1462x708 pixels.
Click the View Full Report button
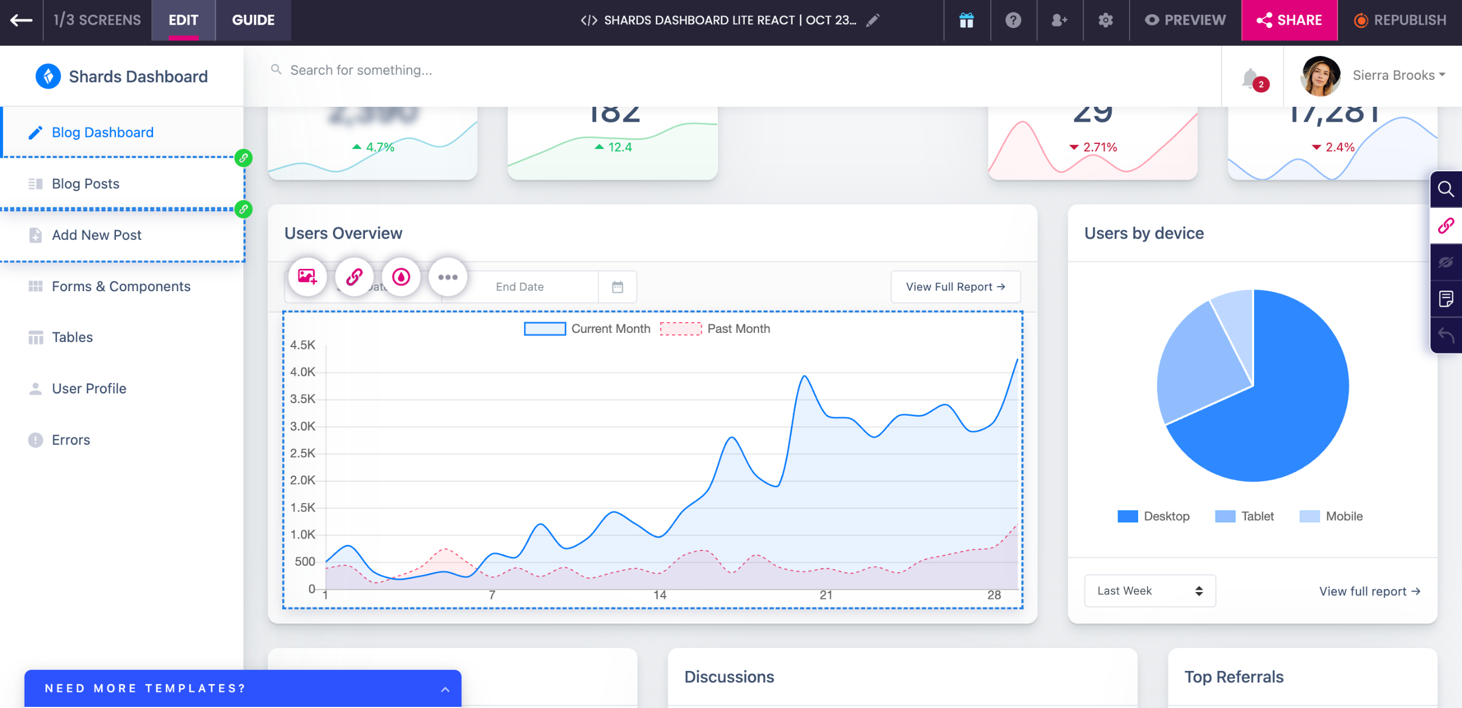(x=955, y=287)
